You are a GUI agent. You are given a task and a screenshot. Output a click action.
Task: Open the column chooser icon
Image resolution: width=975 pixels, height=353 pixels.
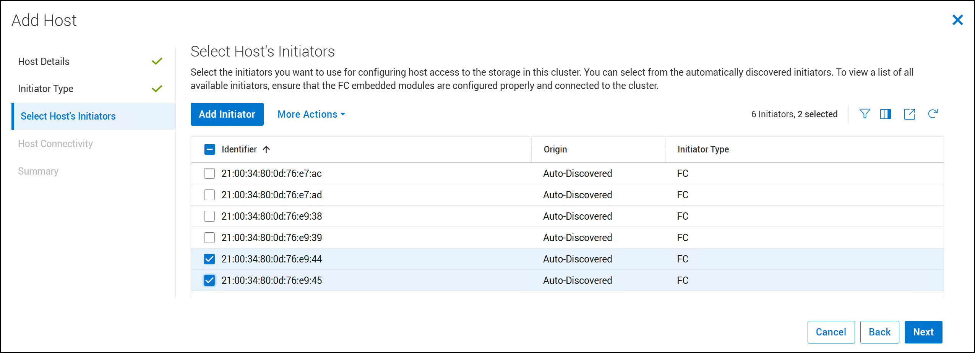coord(885,114)
